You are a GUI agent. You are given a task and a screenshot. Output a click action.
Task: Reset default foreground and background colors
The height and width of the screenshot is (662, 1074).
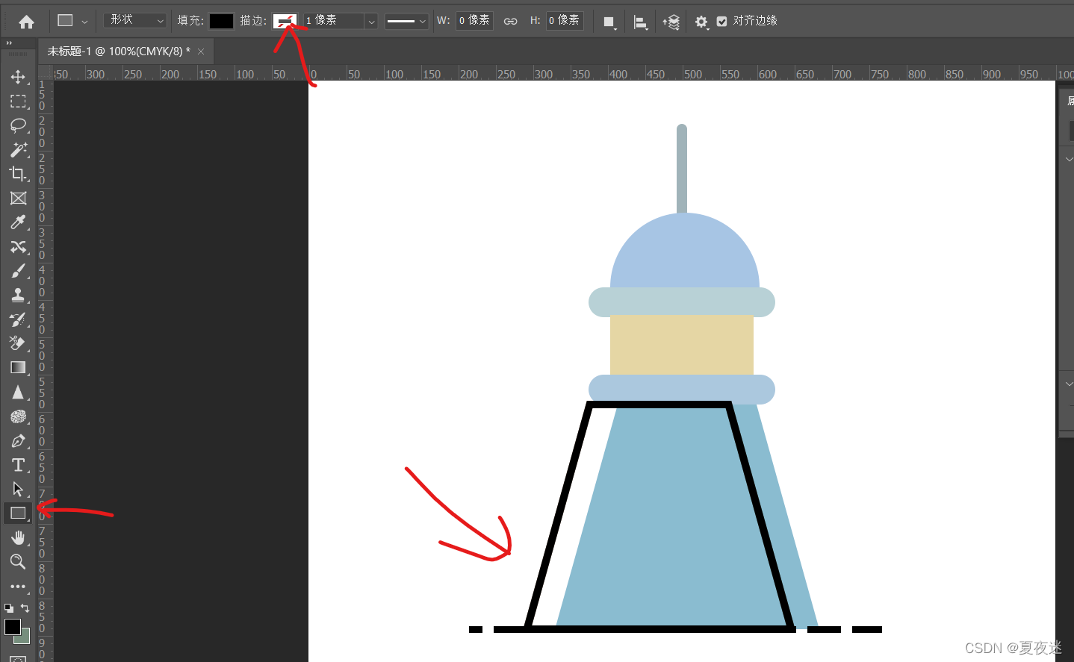(x=9, y=608)
